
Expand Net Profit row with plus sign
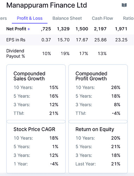click(x=29, y=29)
